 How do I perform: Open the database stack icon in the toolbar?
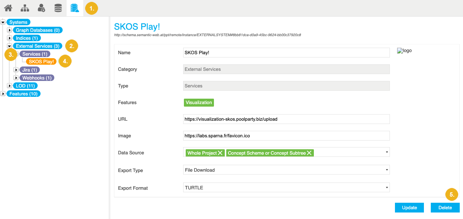point(58,8)
